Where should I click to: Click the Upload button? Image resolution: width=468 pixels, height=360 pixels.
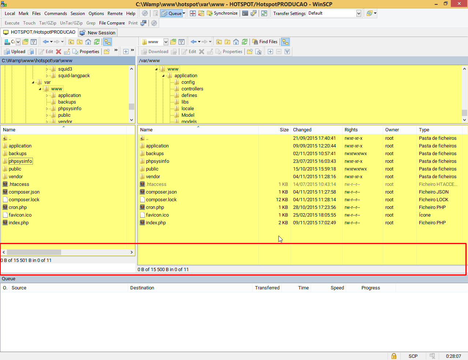point(15,52)
